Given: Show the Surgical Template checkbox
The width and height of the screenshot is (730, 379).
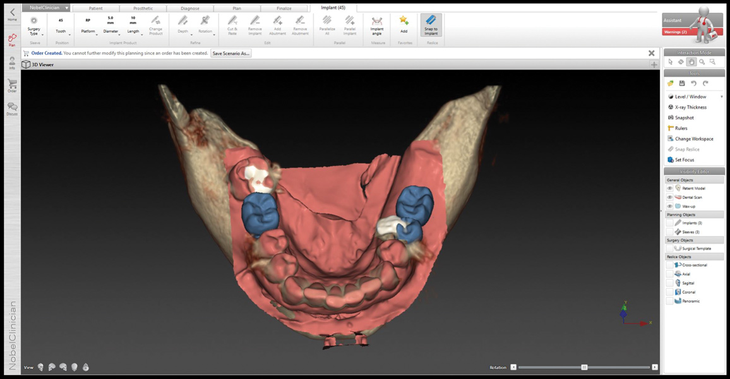Looking at the screenshot, I should tap(670, 249).
